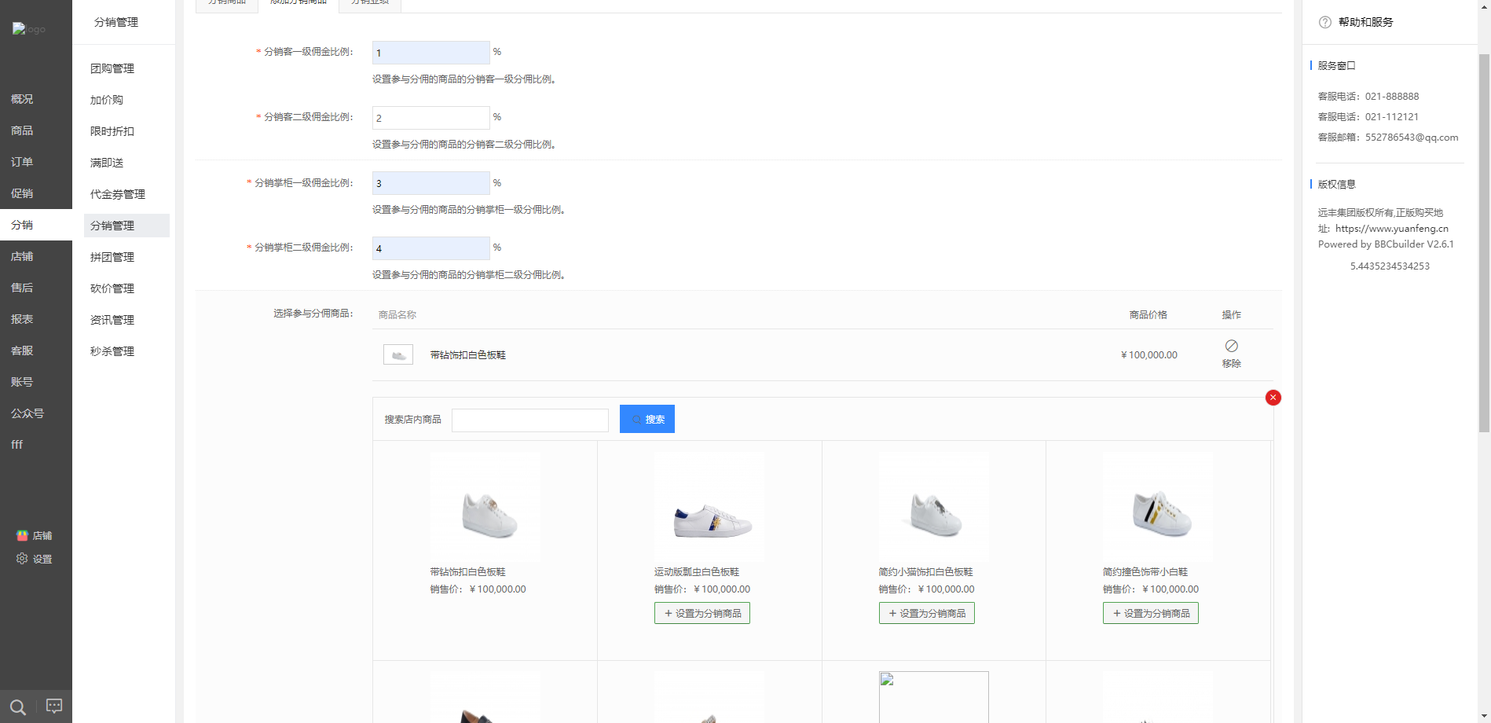Click the page vertical scrollbar
The width and height of the screenshot is (1491, 723).
pos(1484,244)
